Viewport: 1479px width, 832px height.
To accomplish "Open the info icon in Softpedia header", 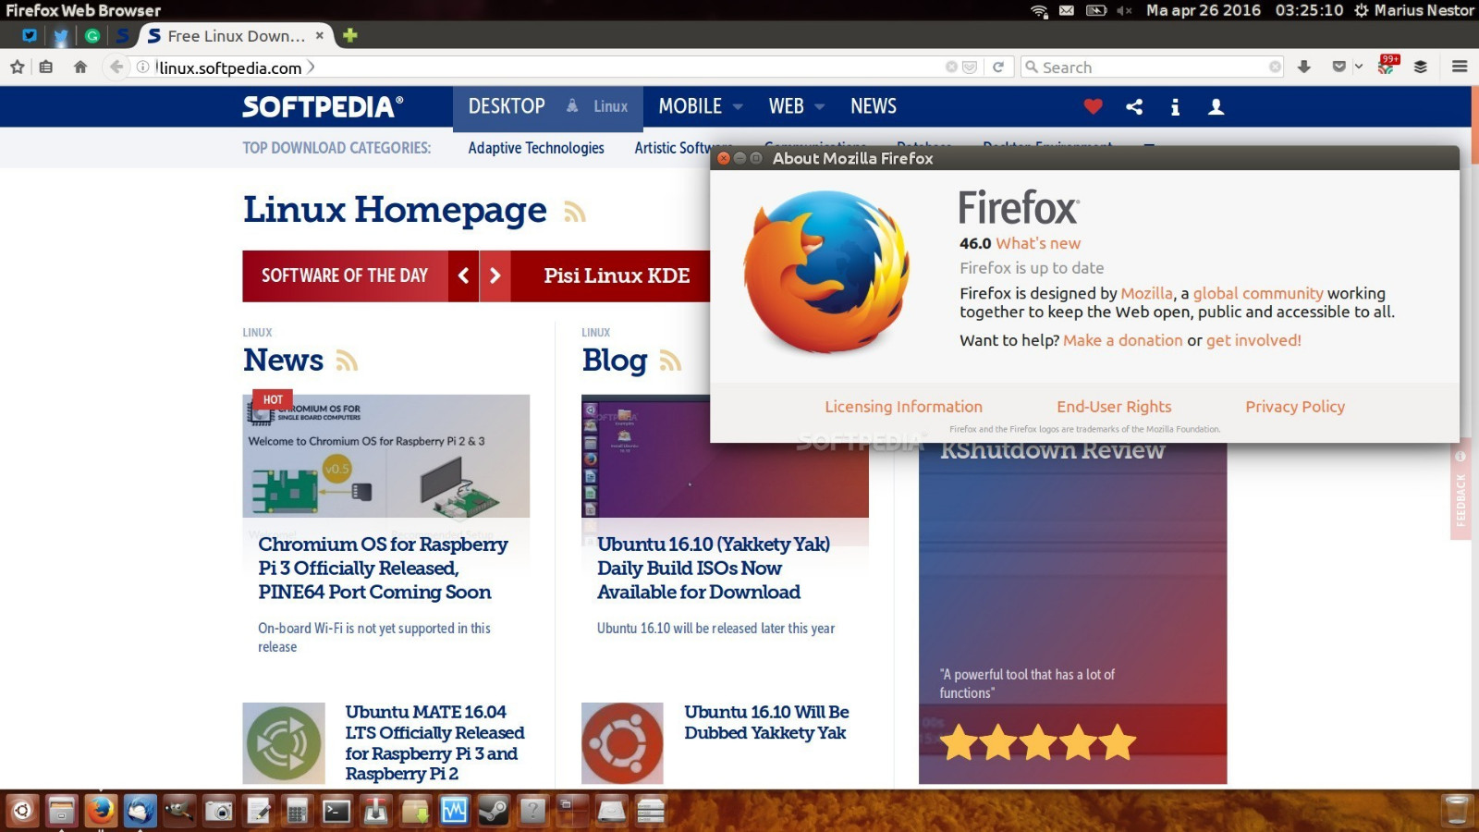I will pyautogui.click(x=1175, y=107).
